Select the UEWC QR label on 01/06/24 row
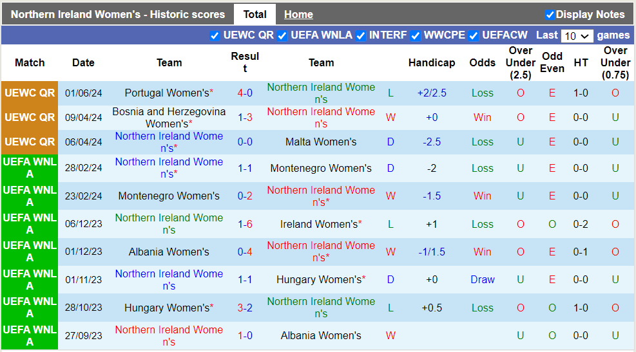The height and width of the screenshot is (352, 636). point(30,93)
